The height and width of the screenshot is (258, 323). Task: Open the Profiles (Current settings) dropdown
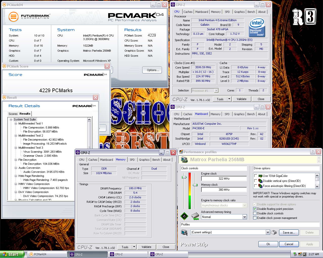click(x=268, y=232)
